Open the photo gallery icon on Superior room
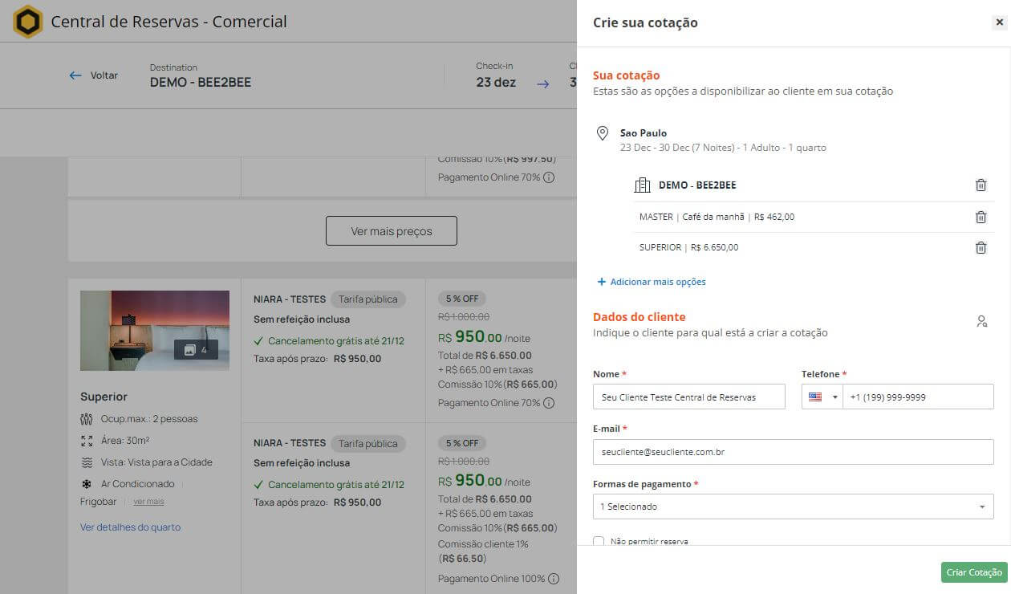Viewport: 1011px width, 594px height. point(196,350)
